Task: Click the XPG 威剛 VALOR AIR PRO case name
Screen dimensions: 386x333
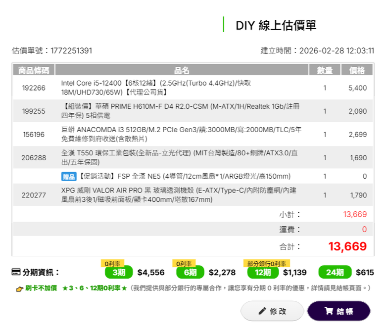Action: (179, 195)
